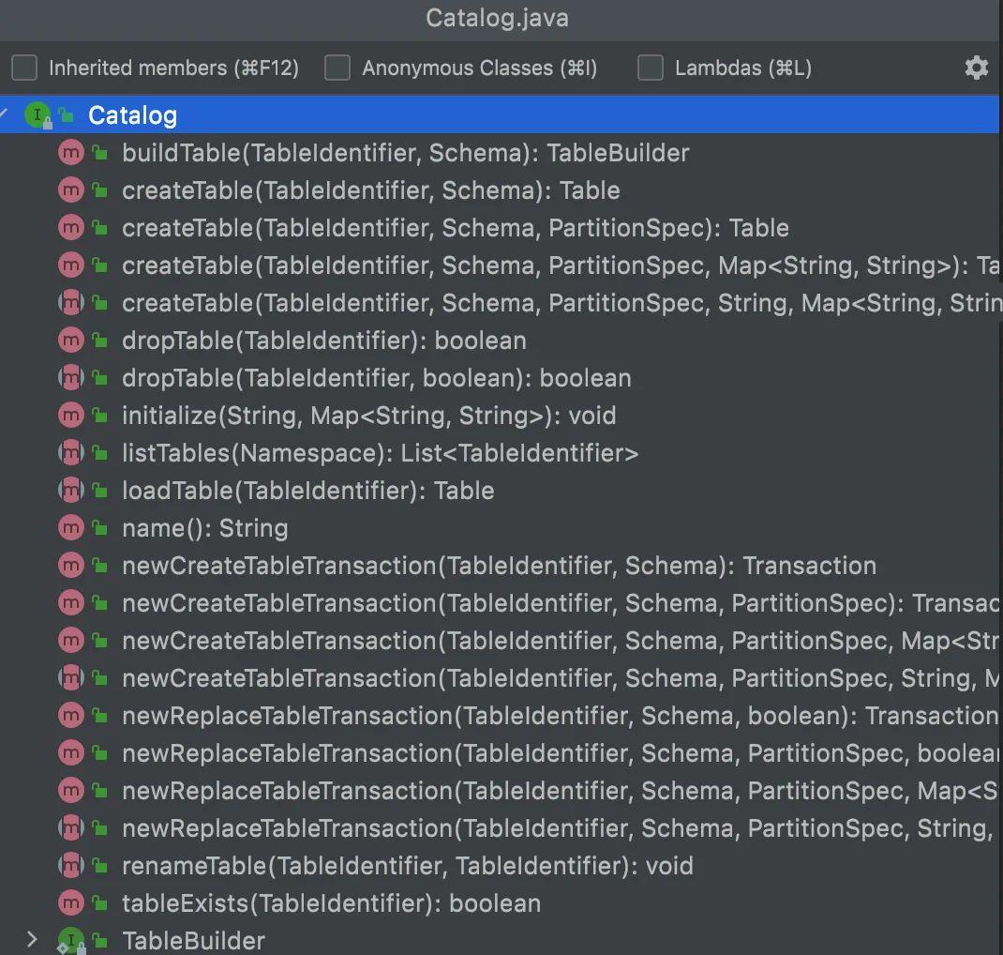Click abstract method icon of createTable with PartitionSpec, String, Map
This screenshot has width=1003, height=955.
(71, 303)
